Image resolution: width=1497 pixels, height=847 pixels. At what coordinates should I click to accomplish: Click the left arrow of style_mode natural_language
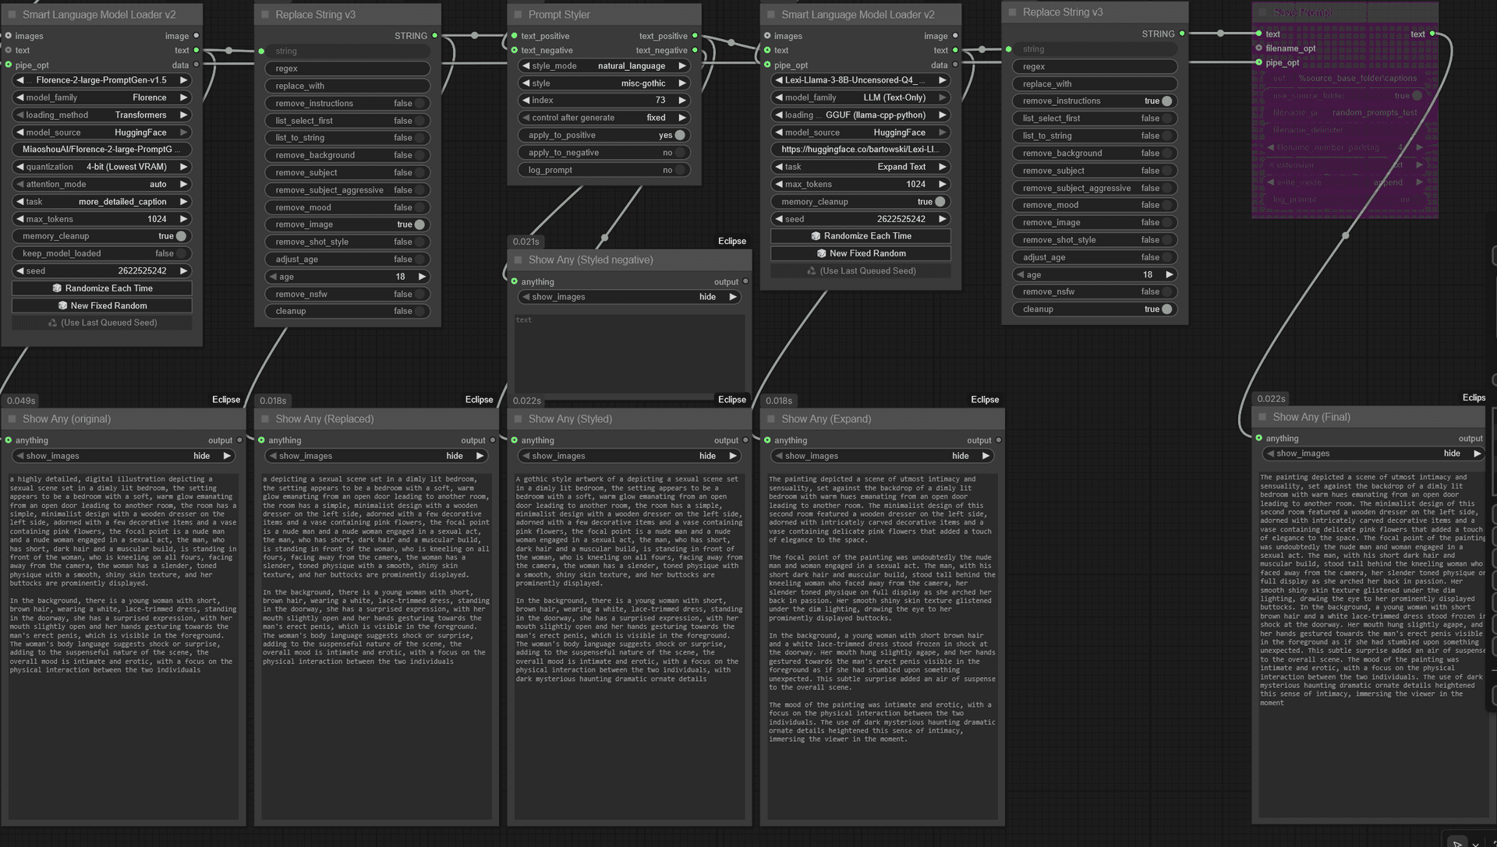coord(526,66)
